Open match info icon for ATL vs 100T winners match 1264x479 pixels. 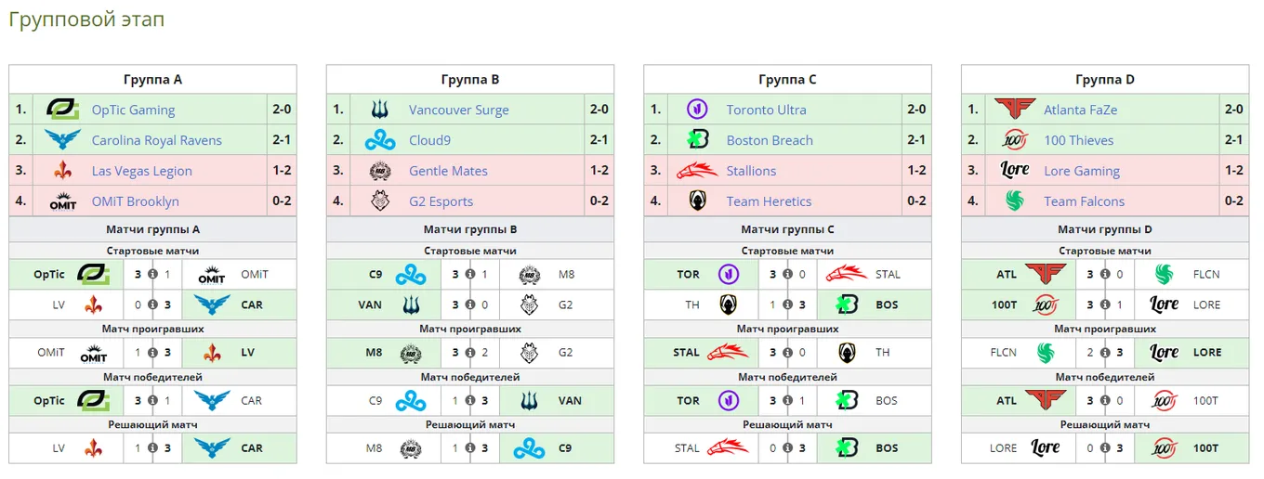tap(1104, 401)
